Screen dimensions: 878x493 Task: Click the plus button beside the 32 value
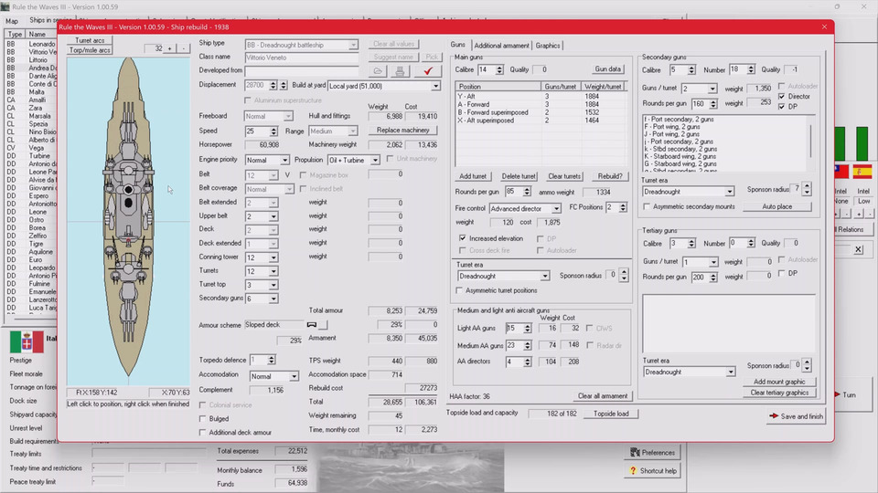coord(170,48)
